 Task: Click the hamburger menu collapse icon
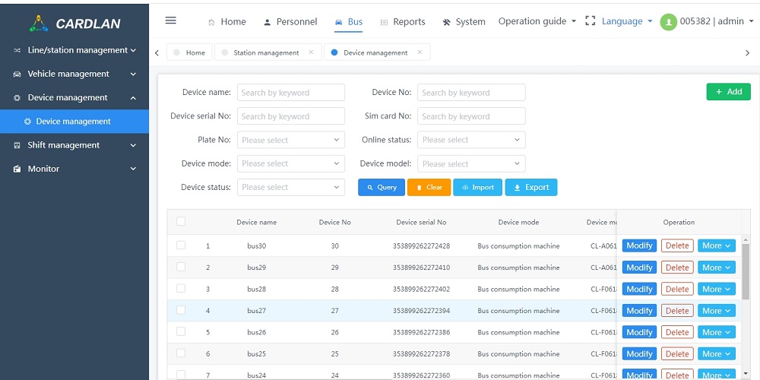click(171, 21)
